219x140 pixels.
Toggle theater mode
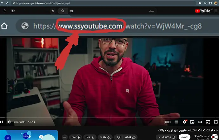(x=200, y=122)
